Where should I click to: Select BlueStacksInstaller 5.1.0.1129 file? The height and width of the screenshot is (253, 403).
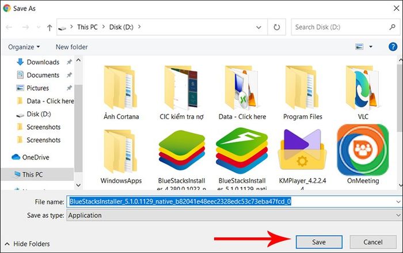pyautogui.click(x=242, y=160)
